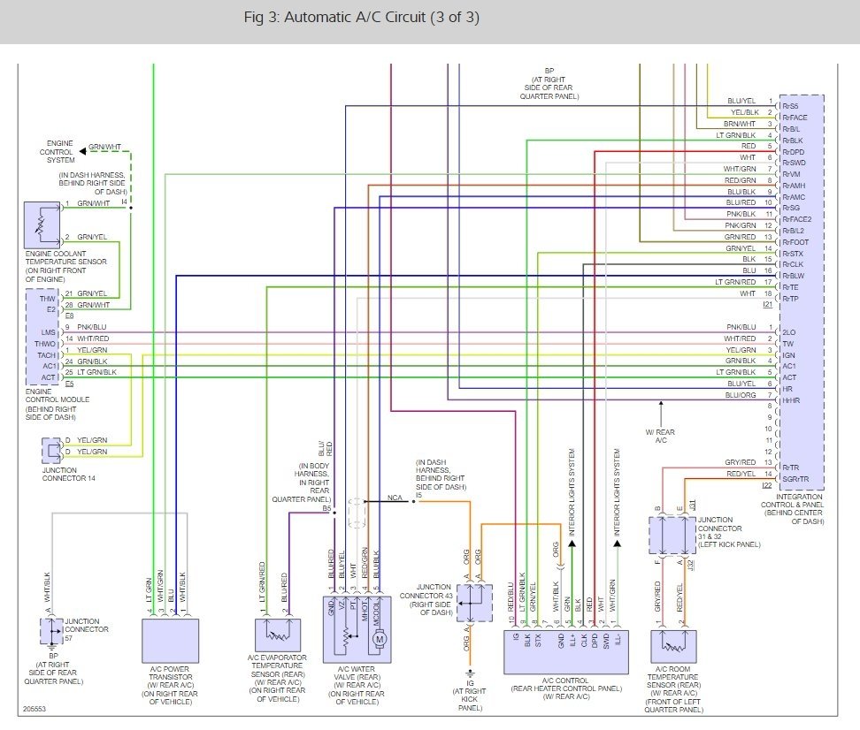Select the Integration Control & Panel connector block

802,292
